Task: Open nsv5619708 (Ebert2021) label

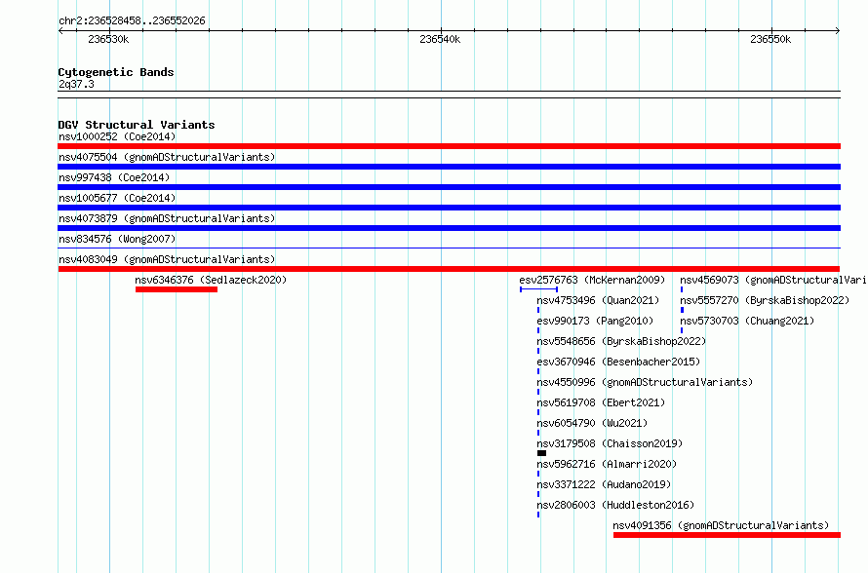Action: 601,402
